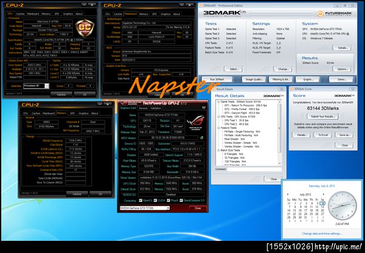Click the Graphs button in 3DMark05
The image size is (365, 253).
pyautogui.click(x=308, y=80)
